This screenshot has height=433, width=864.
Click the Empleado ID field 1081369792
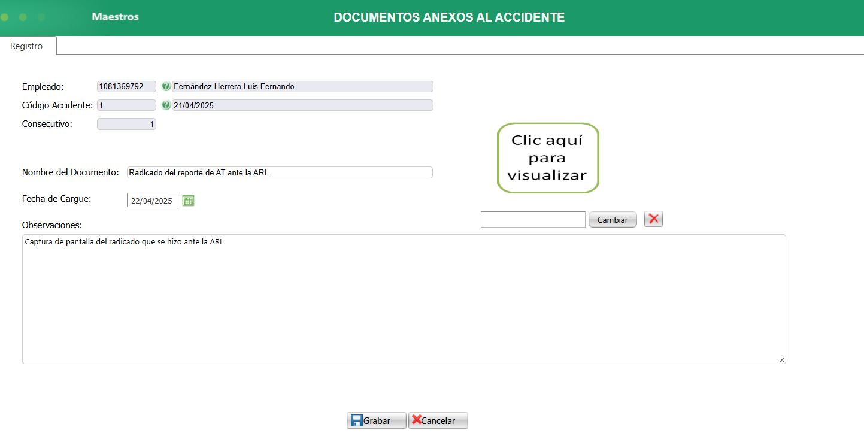click(x=126, y=86)
